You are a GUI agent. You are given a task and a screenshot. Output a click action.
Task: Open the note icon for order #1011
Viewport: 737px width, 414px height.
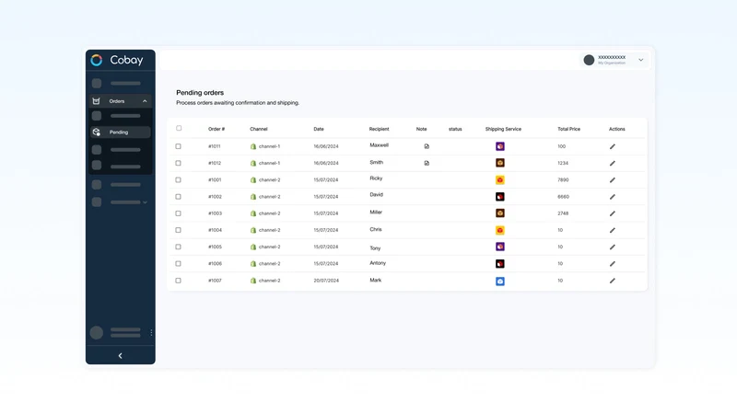tap(427, 146)
